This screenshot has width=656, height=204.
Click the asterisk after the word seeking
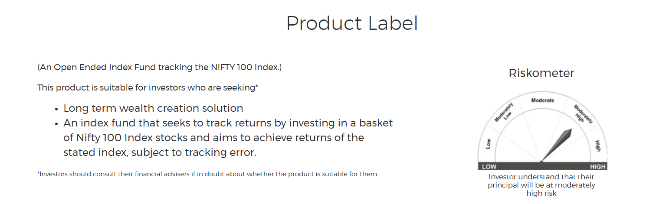point(256,86)
